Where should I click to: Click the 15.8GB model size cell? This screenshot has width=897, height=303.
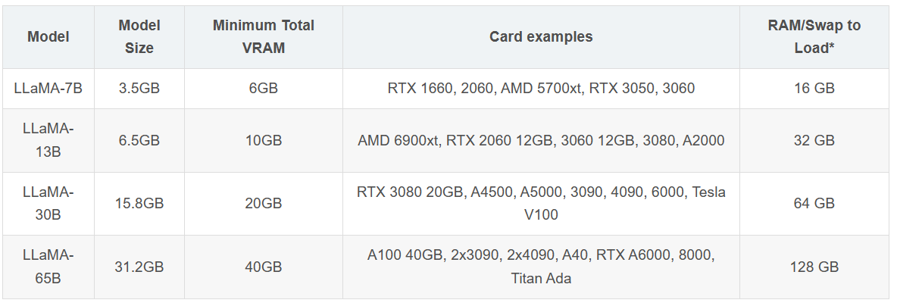click(139, 204)
